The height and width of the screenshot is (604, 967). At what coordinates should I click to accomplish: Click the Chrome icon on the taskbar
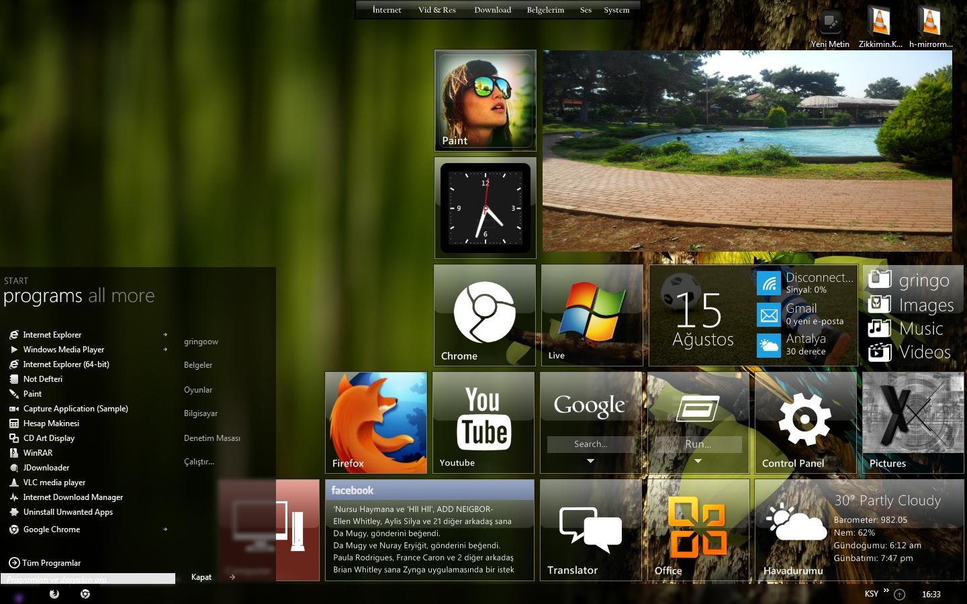pos(85,594)
